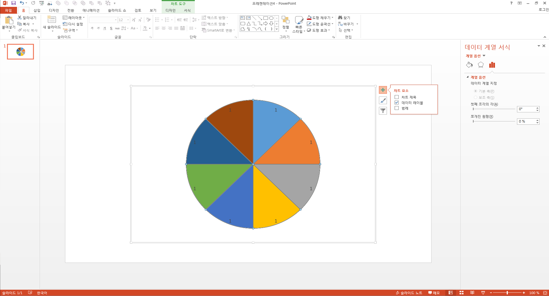The width and height of the screenshot is (549, 296).
Task: Click the 붙여넣기 paste icon
Action: (9, 20)
